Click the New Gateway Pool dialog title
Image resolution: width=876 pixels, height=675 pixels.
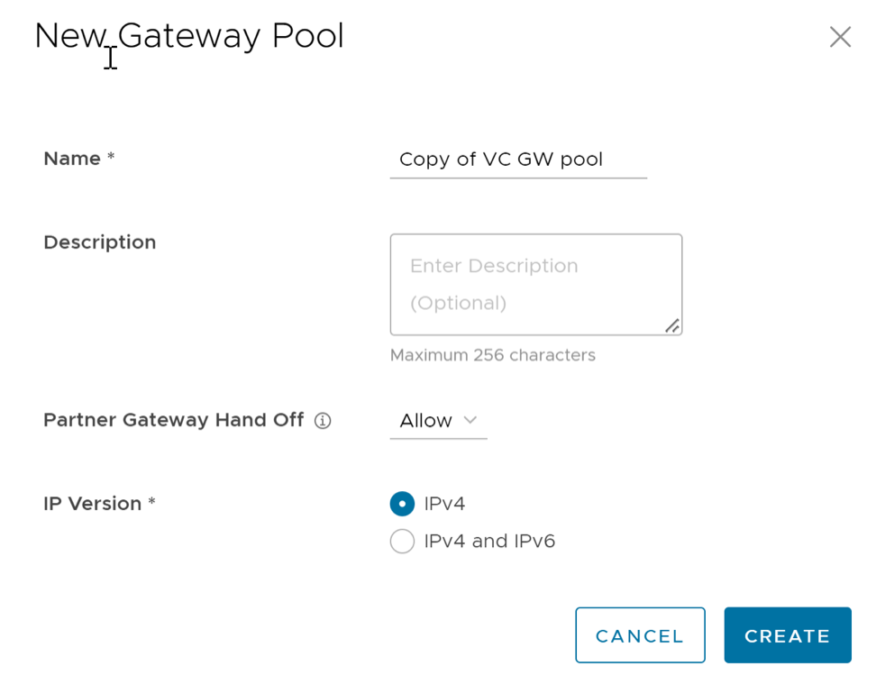tap(189, 37)
